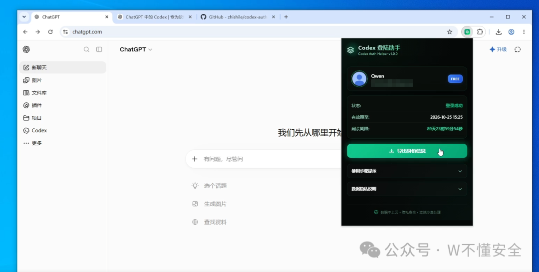Open a new browser tab
The image size is (539, 272).
[x=286, y=17]
